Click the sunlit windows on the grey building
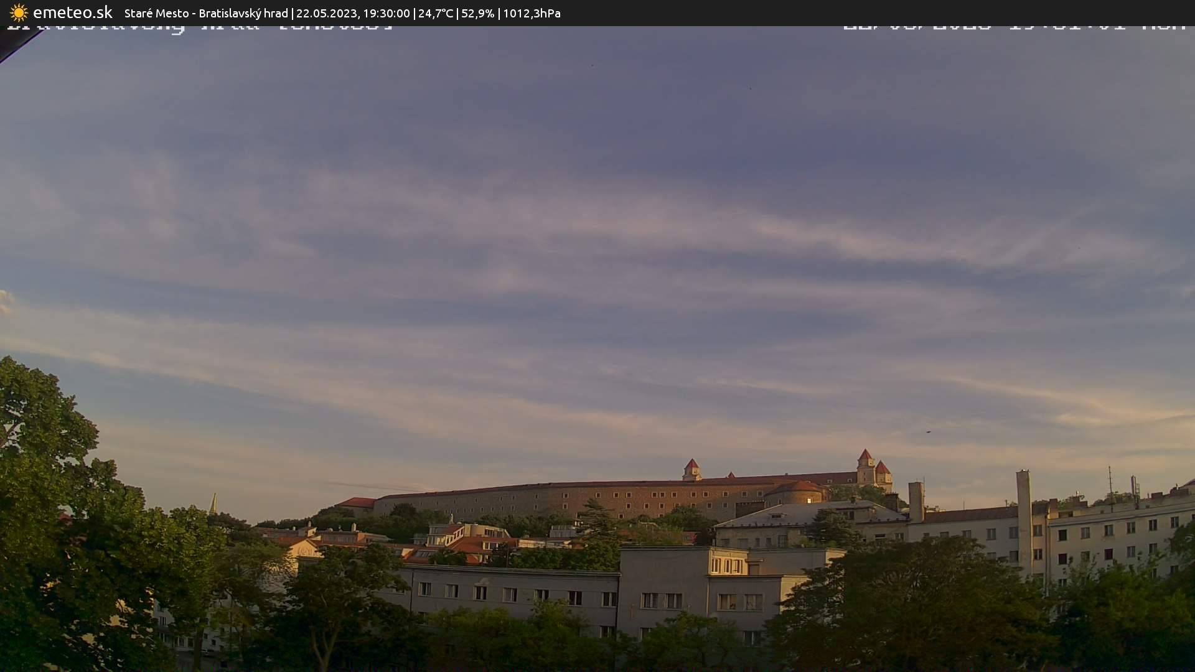The image size is (1195, 672). point(728,566)
